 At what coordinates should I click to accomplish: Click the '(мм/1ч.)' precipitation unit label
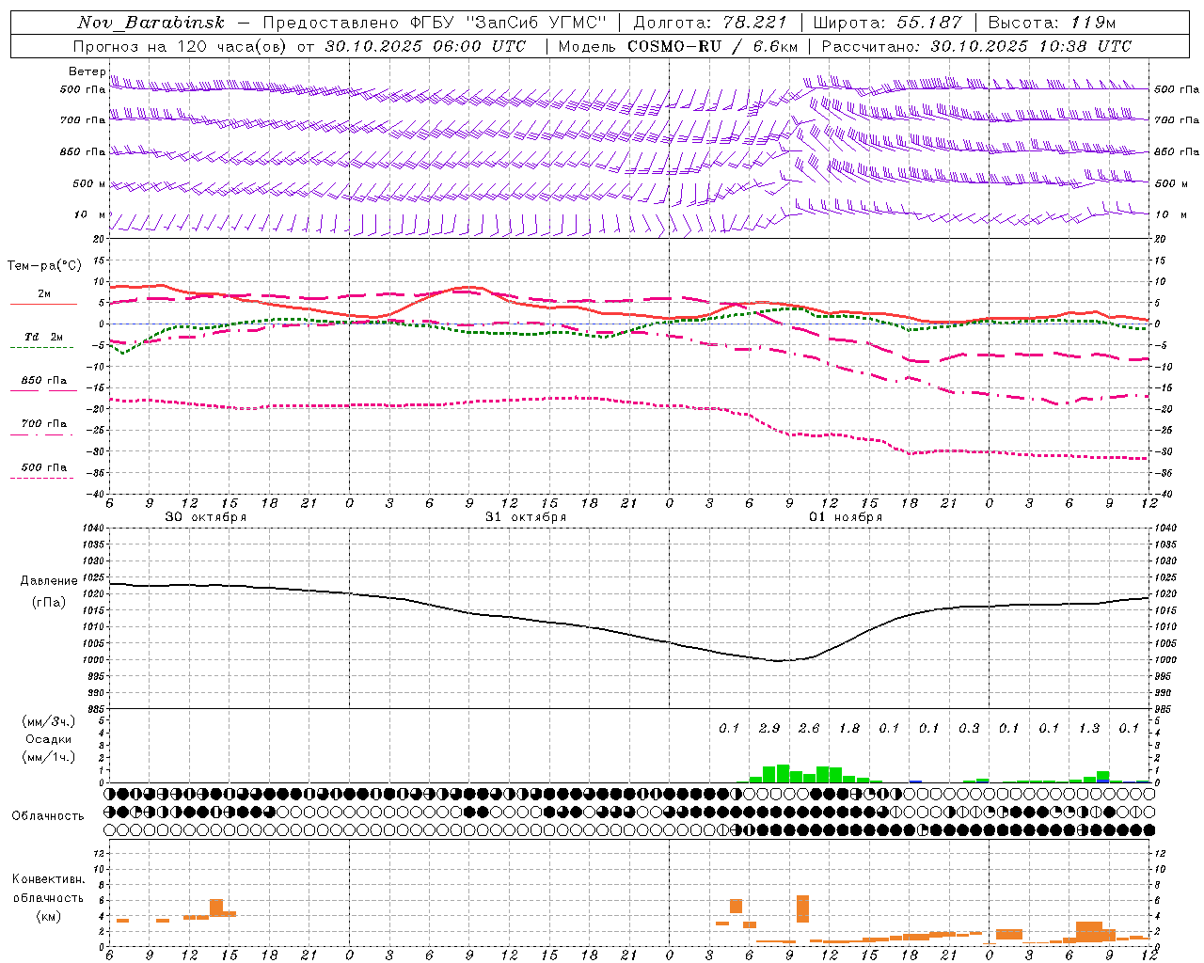(49, 757)
